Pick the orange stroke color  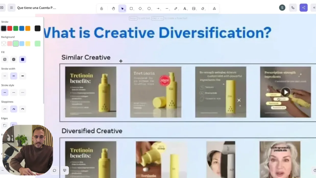click(x=28, y=28)
